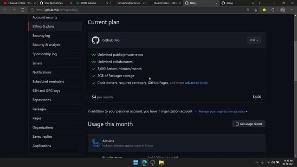This screenshot has height=167, width=297.
Task: Open browser settings and more menu
Action: click(x=291, y=10)
